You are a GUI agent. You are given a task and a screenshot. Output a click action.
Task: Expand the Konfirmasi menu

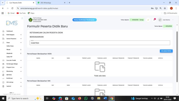tap(21, 78)
